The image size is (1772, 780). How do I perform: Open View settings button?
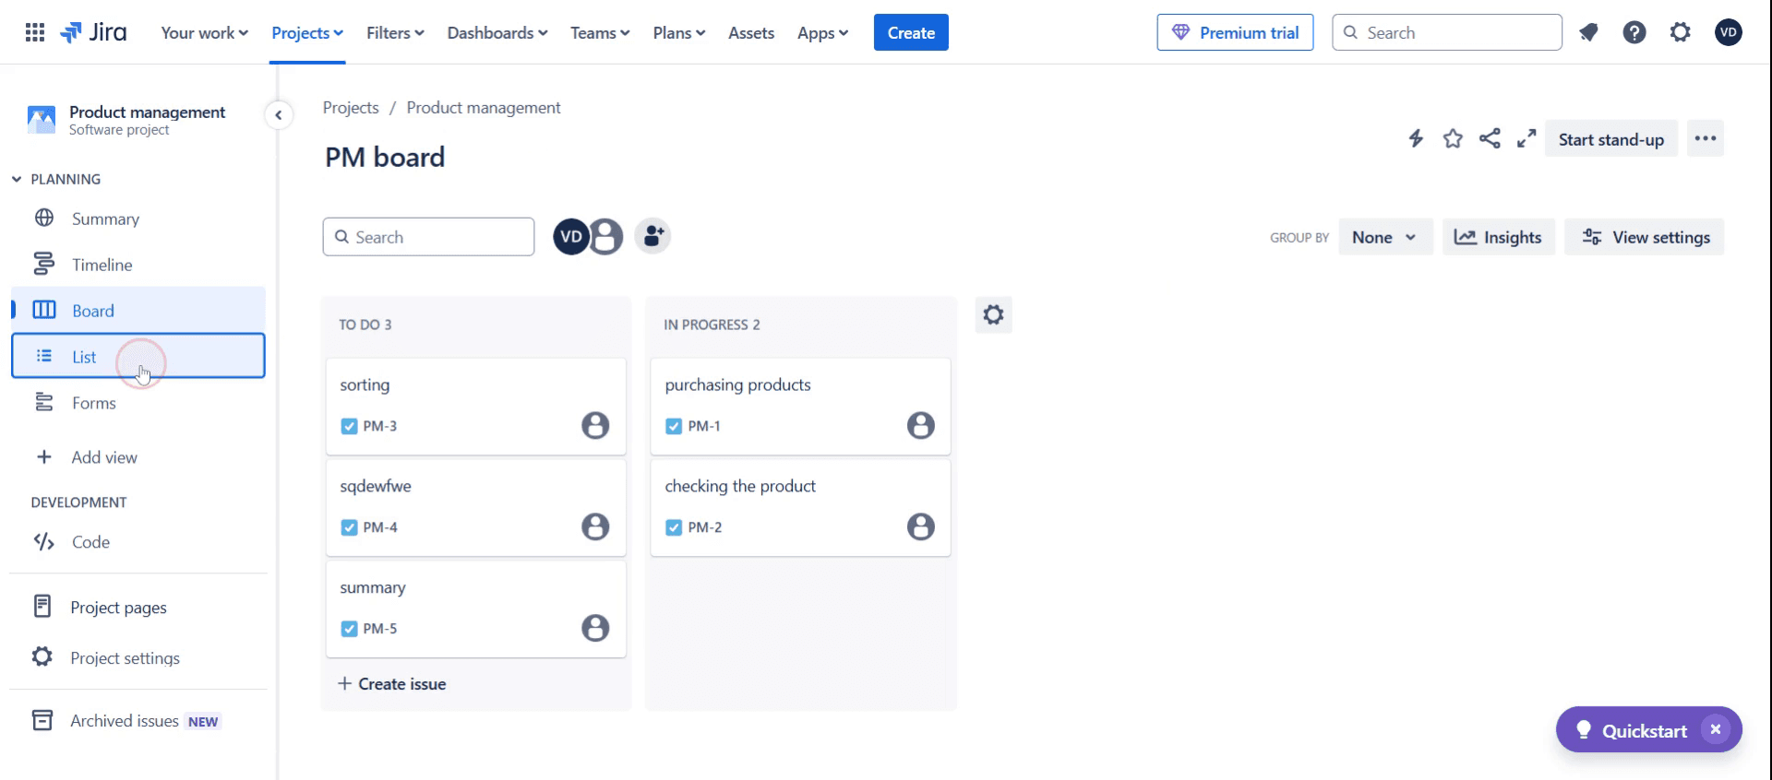pos(1644,237)
